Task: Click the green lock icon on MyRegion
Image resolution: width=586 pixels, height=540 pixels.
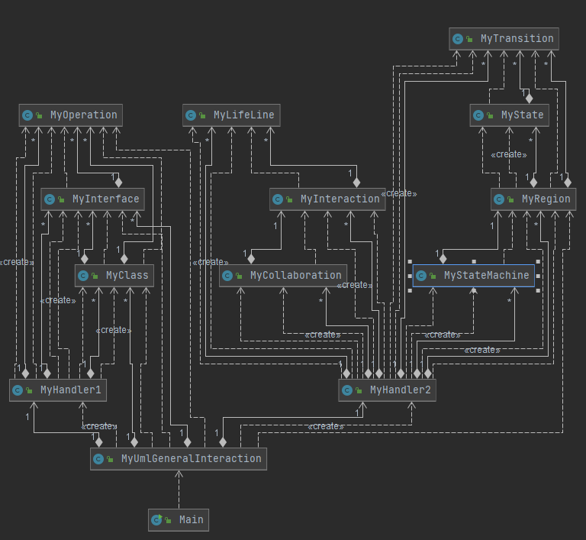Action: click(510, 199)
